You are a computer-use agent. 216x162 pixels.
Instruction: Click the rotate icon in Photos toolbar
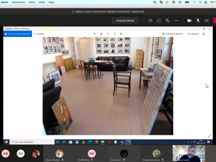click(x=114, y=34)
